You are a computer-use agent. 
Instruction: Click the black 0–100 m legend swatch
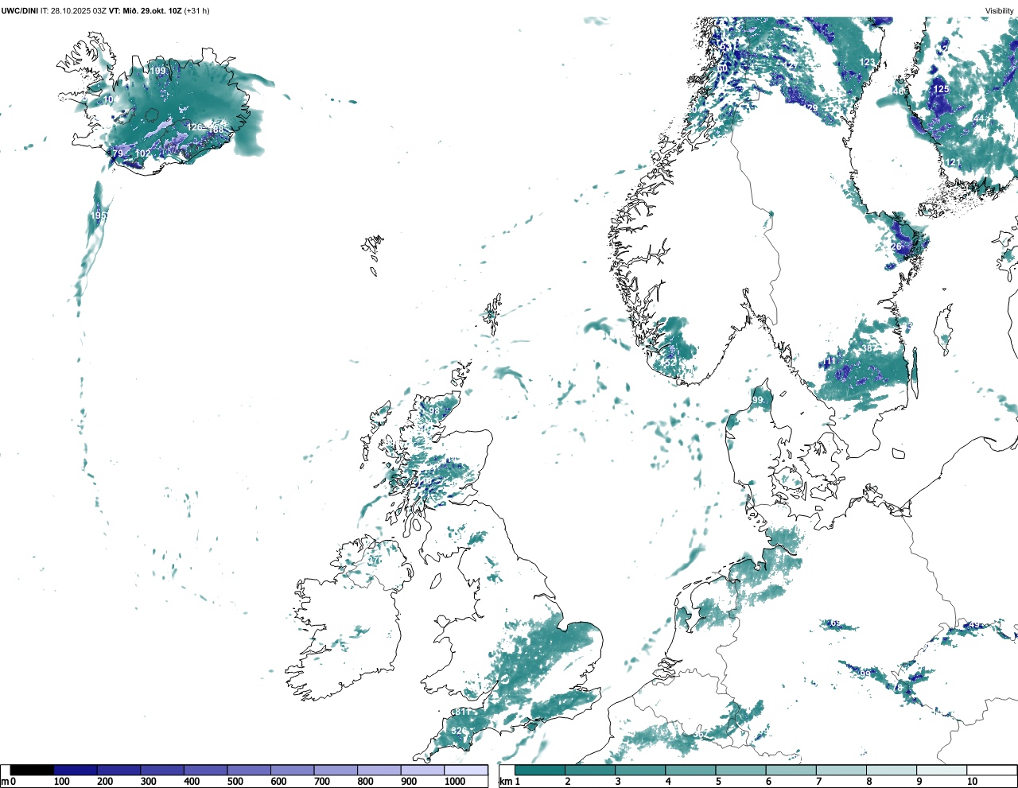[x=32, y=770]
